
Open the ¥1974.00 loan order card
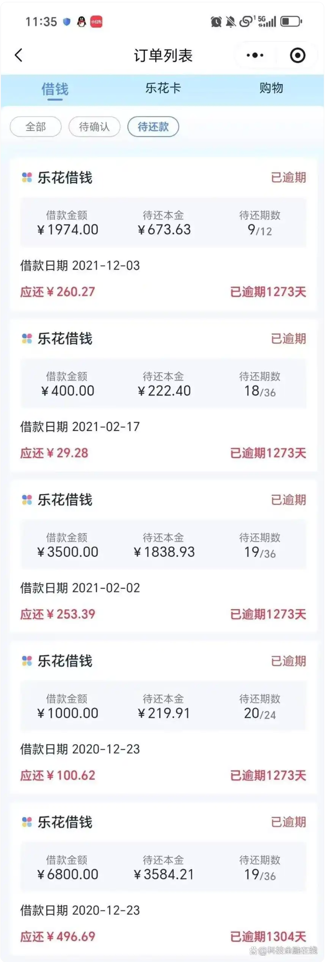click(x=163, y=234)
